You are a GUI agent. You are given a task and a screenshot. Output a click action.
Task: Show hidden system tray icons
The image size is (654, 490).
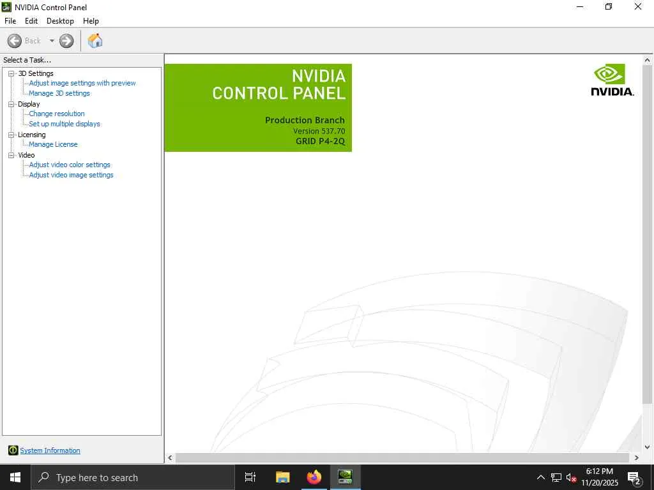[540, 477]
